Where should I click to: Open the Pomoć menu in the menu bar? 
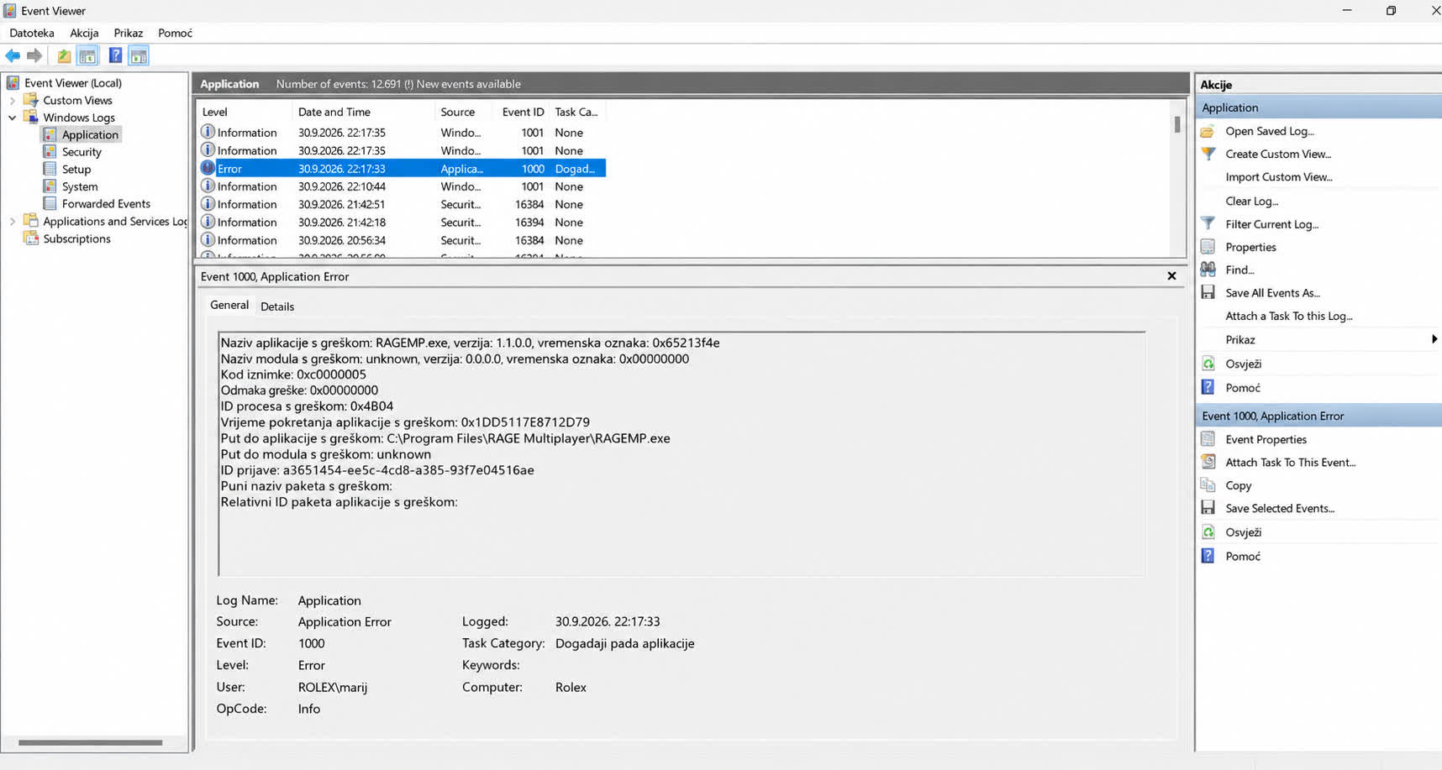pyautogui.click(x=175, y=33)
